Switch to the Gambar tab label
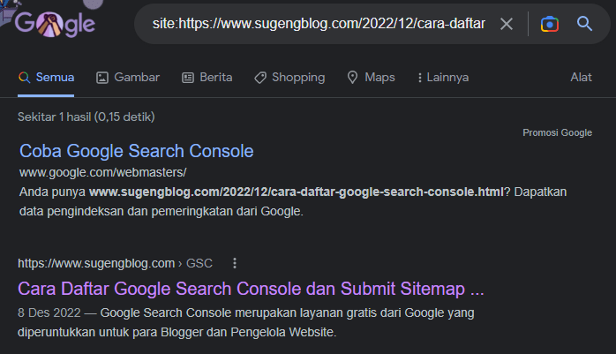The image size is (616, 354). point(137,78)
